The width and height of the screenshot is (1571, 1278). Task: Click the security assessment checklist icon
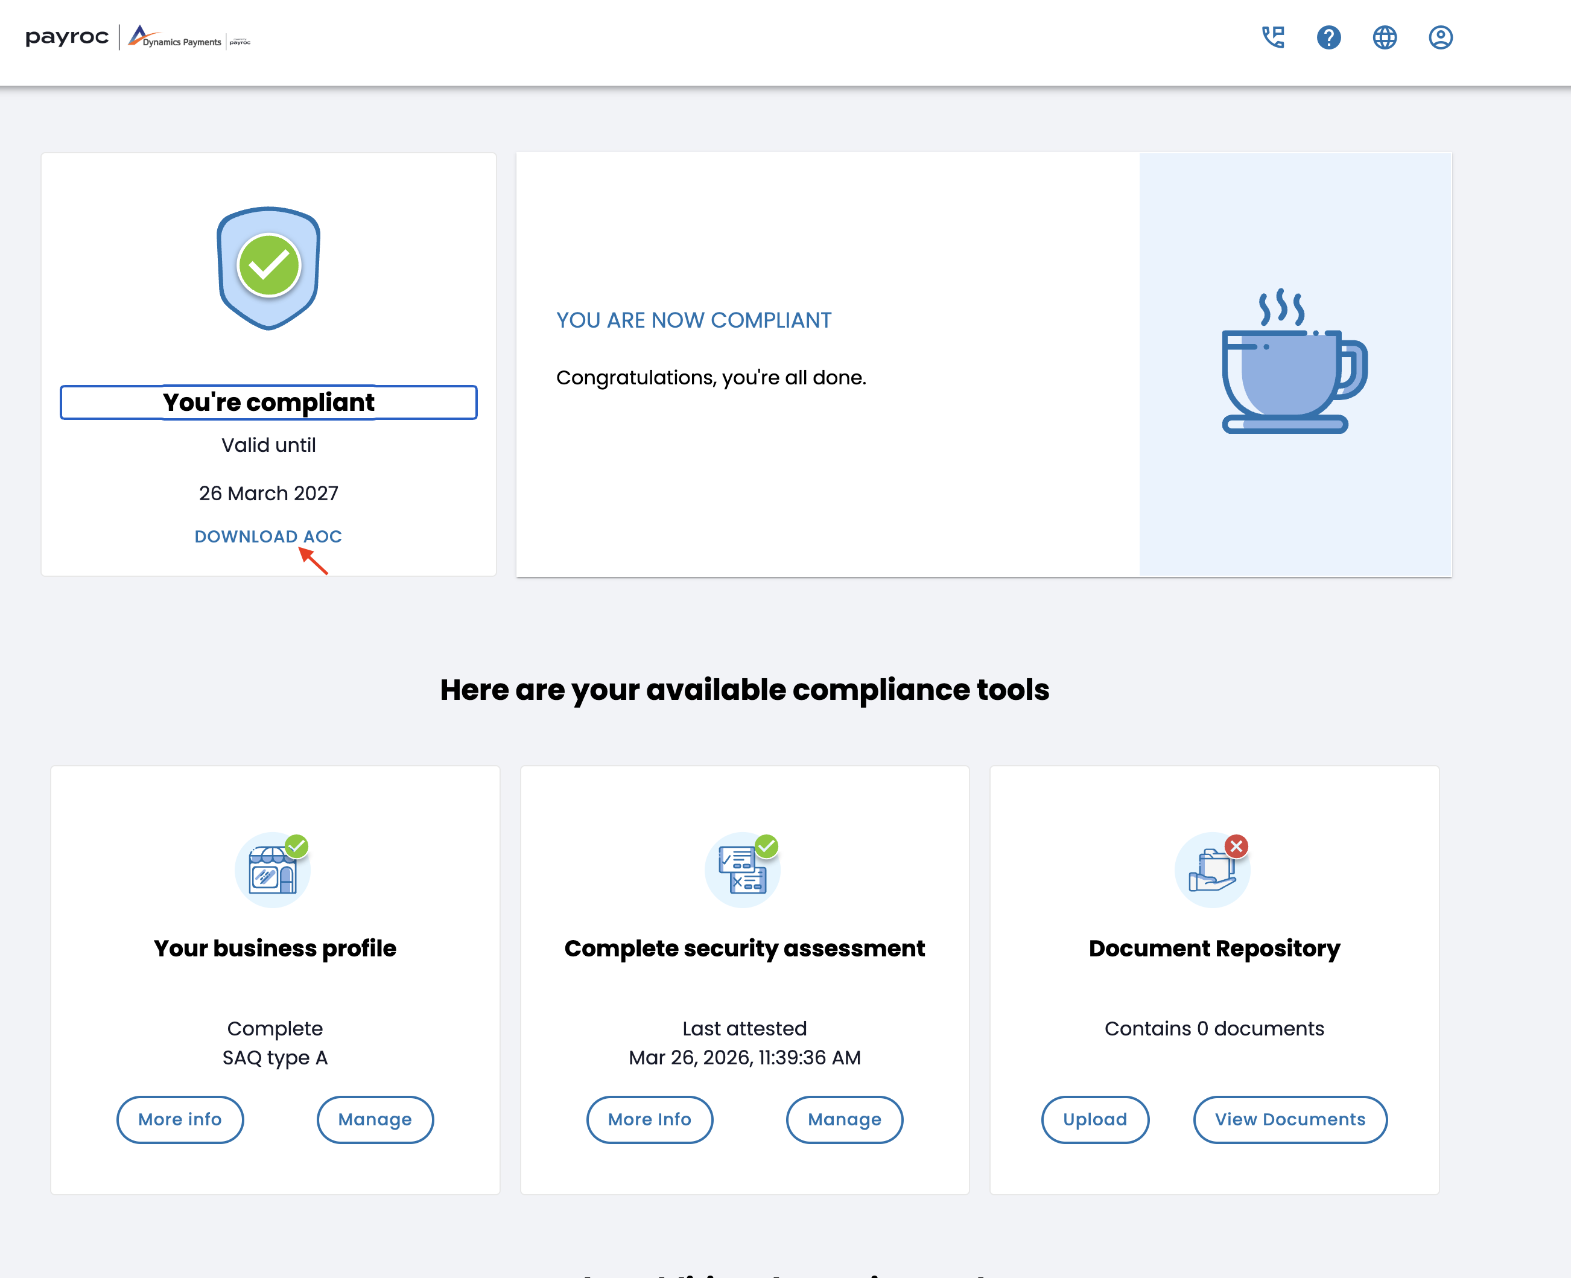(743, 870)
